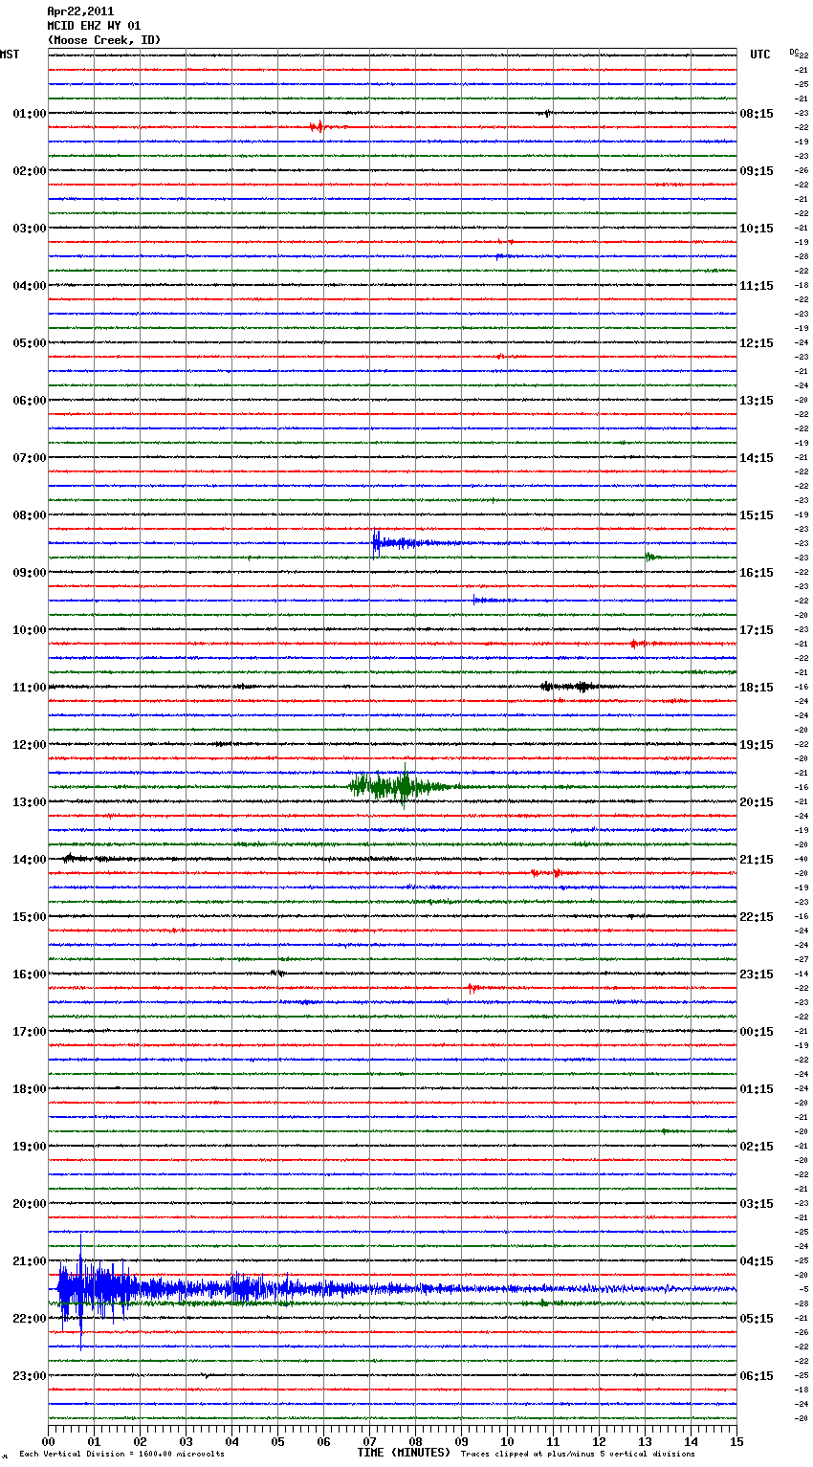
Task: Select the '13:00' MST time label
Action: tap(30, 802)
